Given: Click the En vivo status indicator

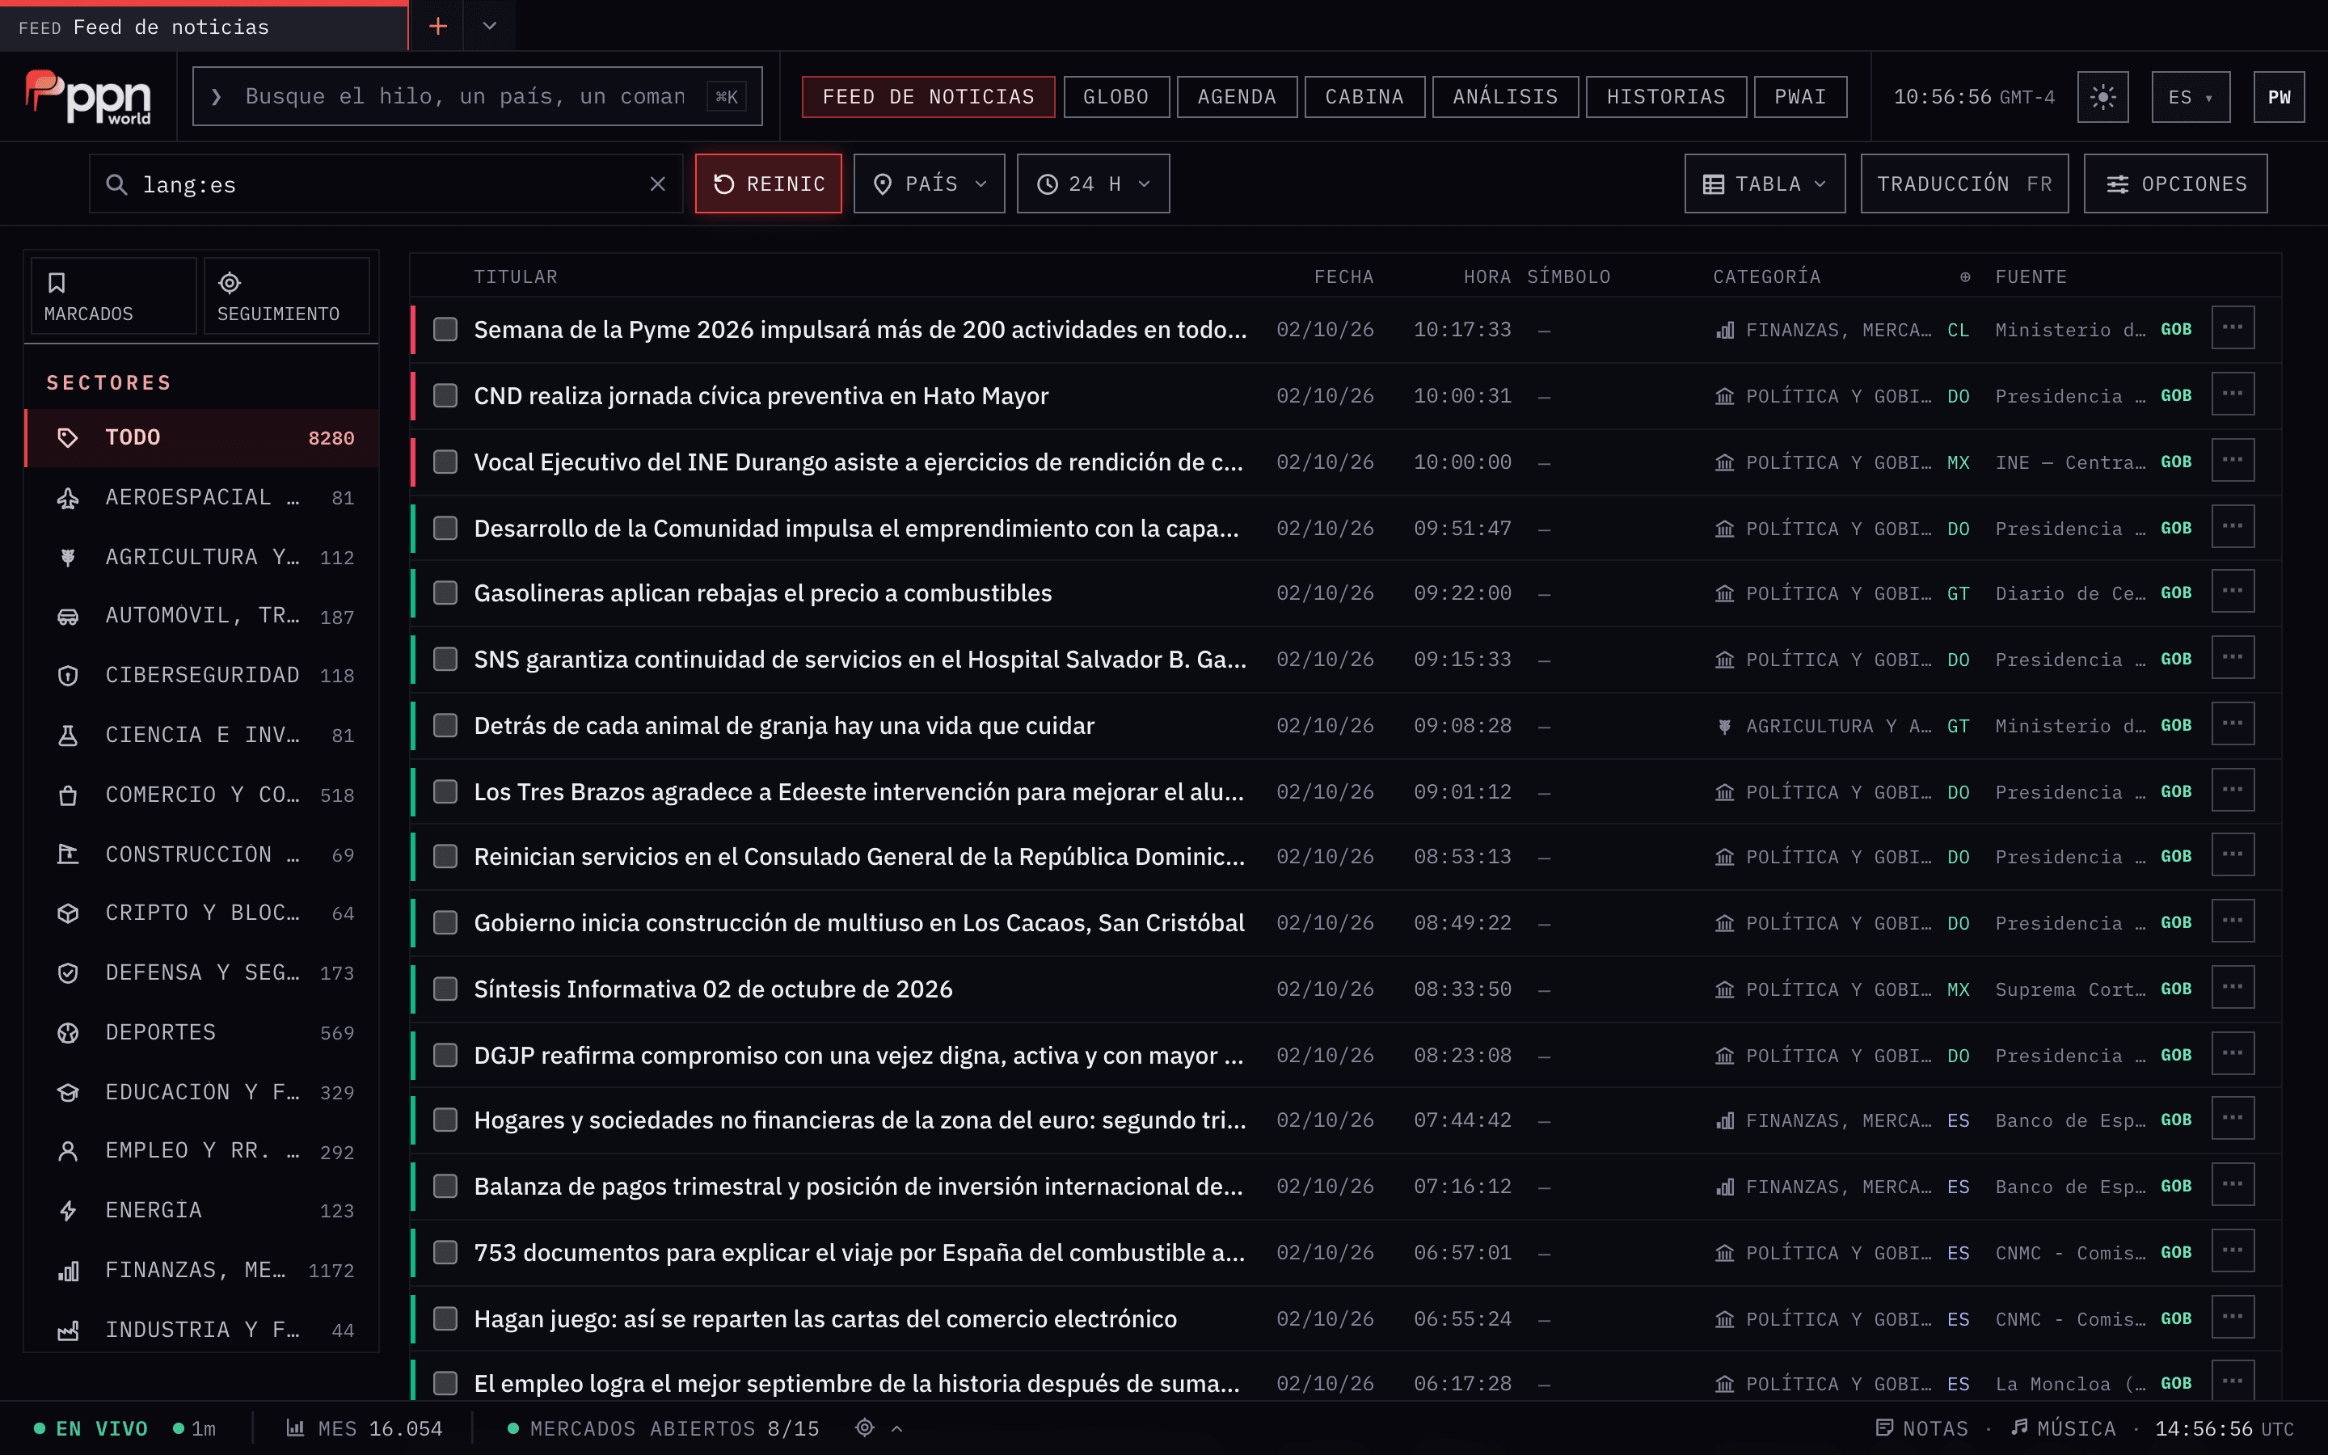Looking at the screenshot, I should [91, 1429].
